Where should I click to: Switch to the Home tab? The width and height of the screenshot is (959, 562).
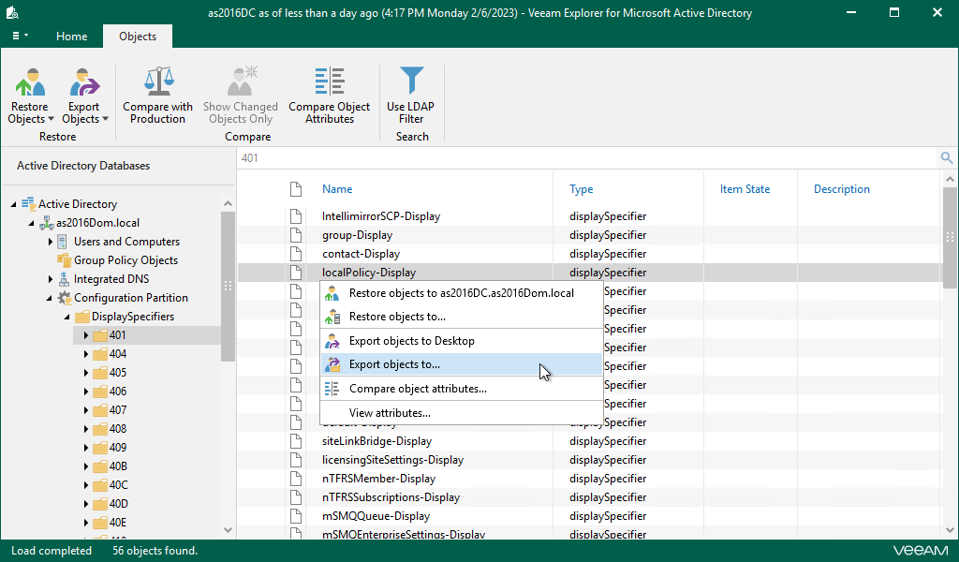click(x=71, y=37)
